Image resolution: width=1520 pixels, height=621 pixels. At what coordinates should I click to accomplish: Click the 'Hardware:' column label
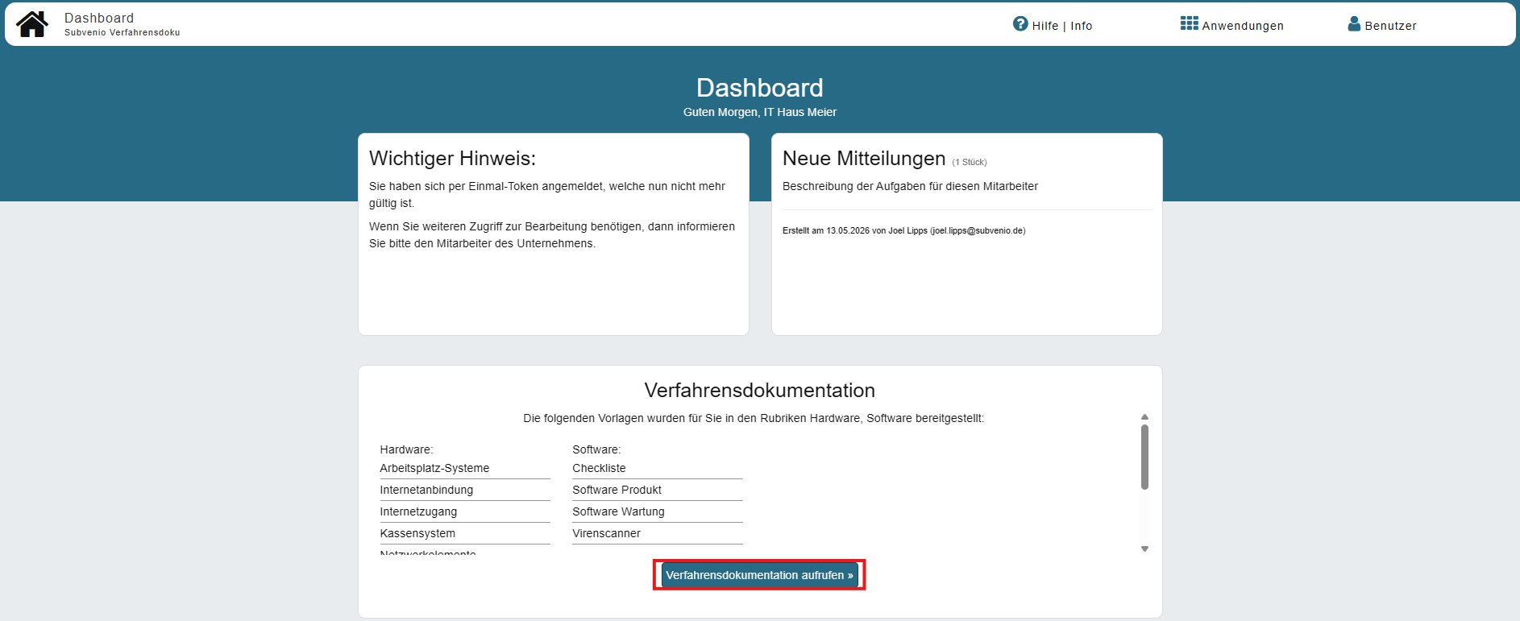tap(406, 449)
